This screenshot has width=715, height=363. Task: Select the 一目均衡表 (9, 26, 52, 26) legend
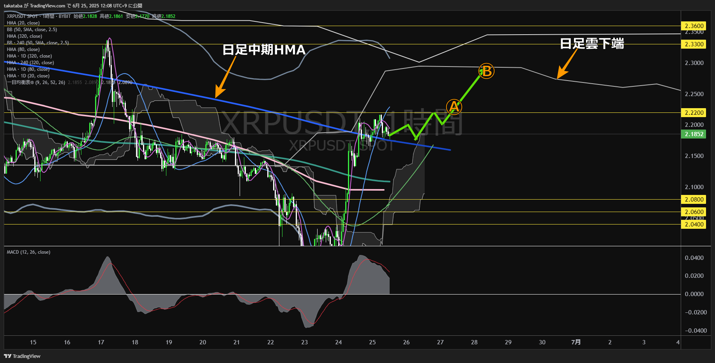coord(36,82)
